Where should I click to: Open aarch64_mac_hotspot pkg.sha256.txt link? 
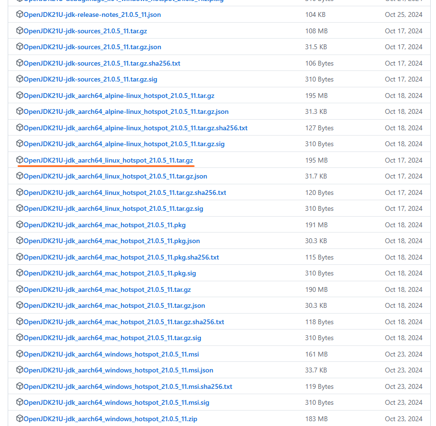point(121,257)
